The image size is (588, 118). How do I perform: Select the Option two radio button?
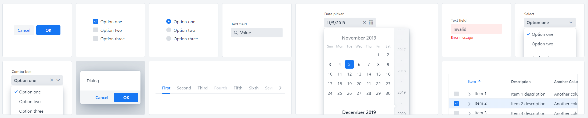pos(169,30)
